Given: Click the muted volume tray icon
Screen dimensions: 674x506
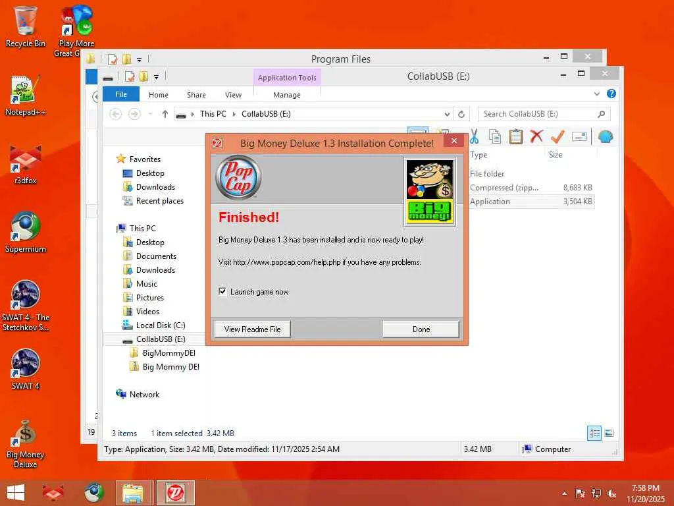Looking at the screenshot, I should pyautogui.click(x=611, y=493).
